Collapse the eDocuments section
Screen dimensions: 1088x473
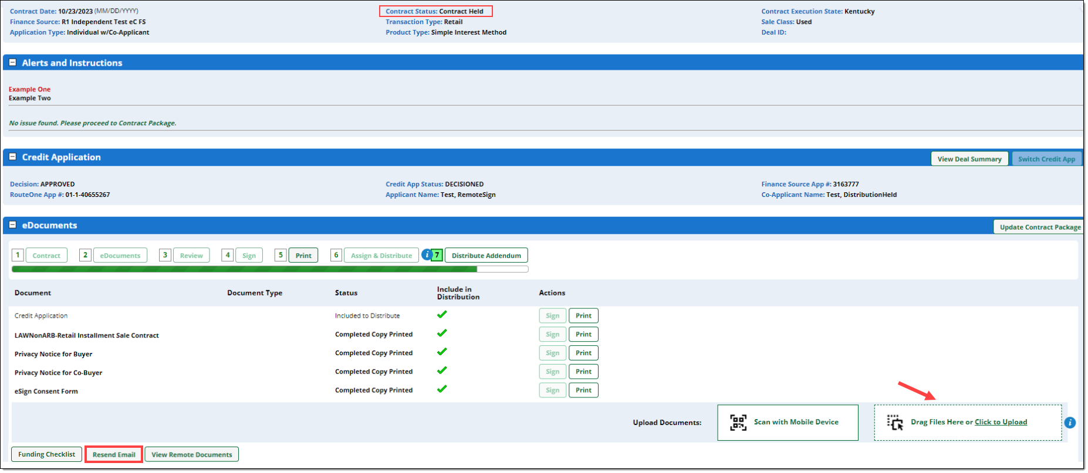point(12,225)
